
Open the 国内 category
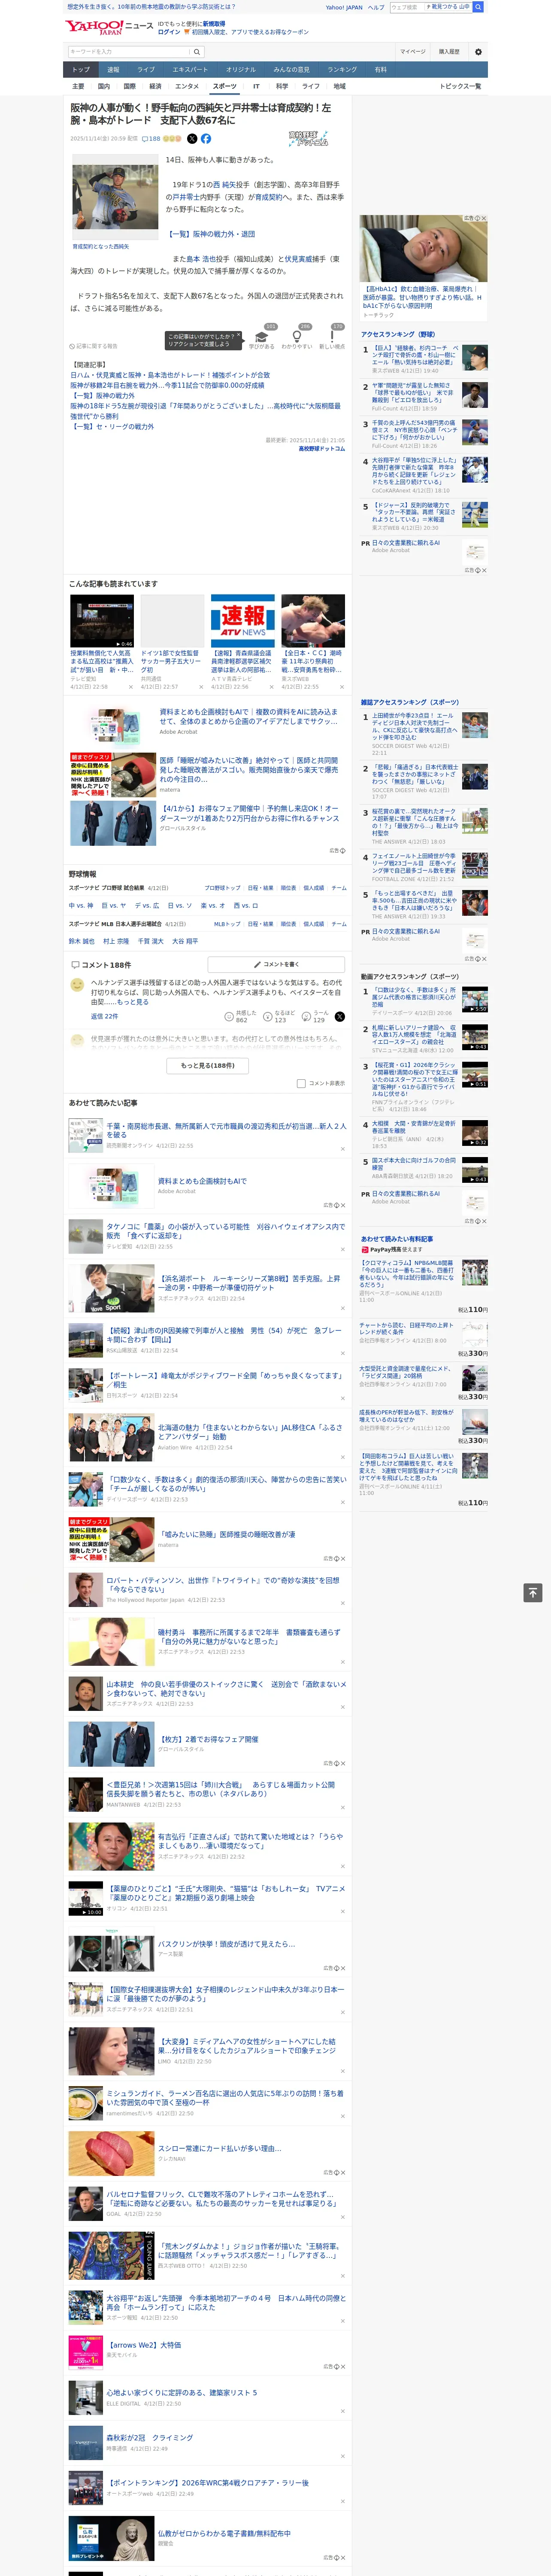pyautogui.click(x=104, y=86)
